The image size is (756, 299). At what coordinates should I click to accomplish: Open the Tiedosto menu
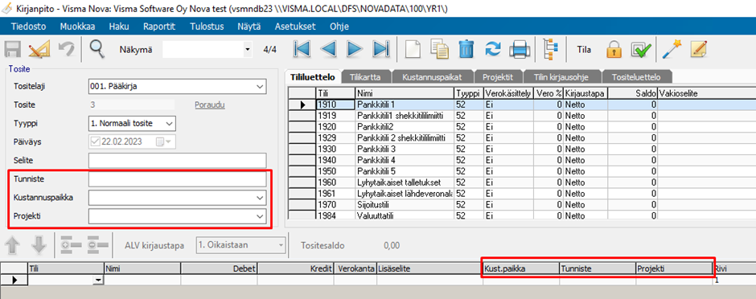[28, 27]
